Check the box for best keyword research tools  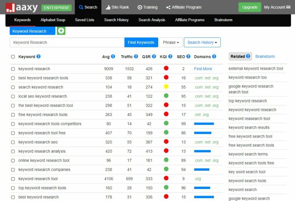(x=13, y=78)
